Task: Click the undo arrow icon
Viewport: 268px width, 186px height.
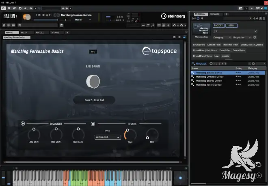Action: 174,25
